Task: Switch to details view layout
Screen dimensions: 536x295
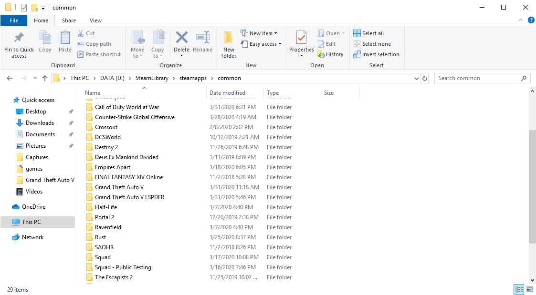Action: (519, 289)
